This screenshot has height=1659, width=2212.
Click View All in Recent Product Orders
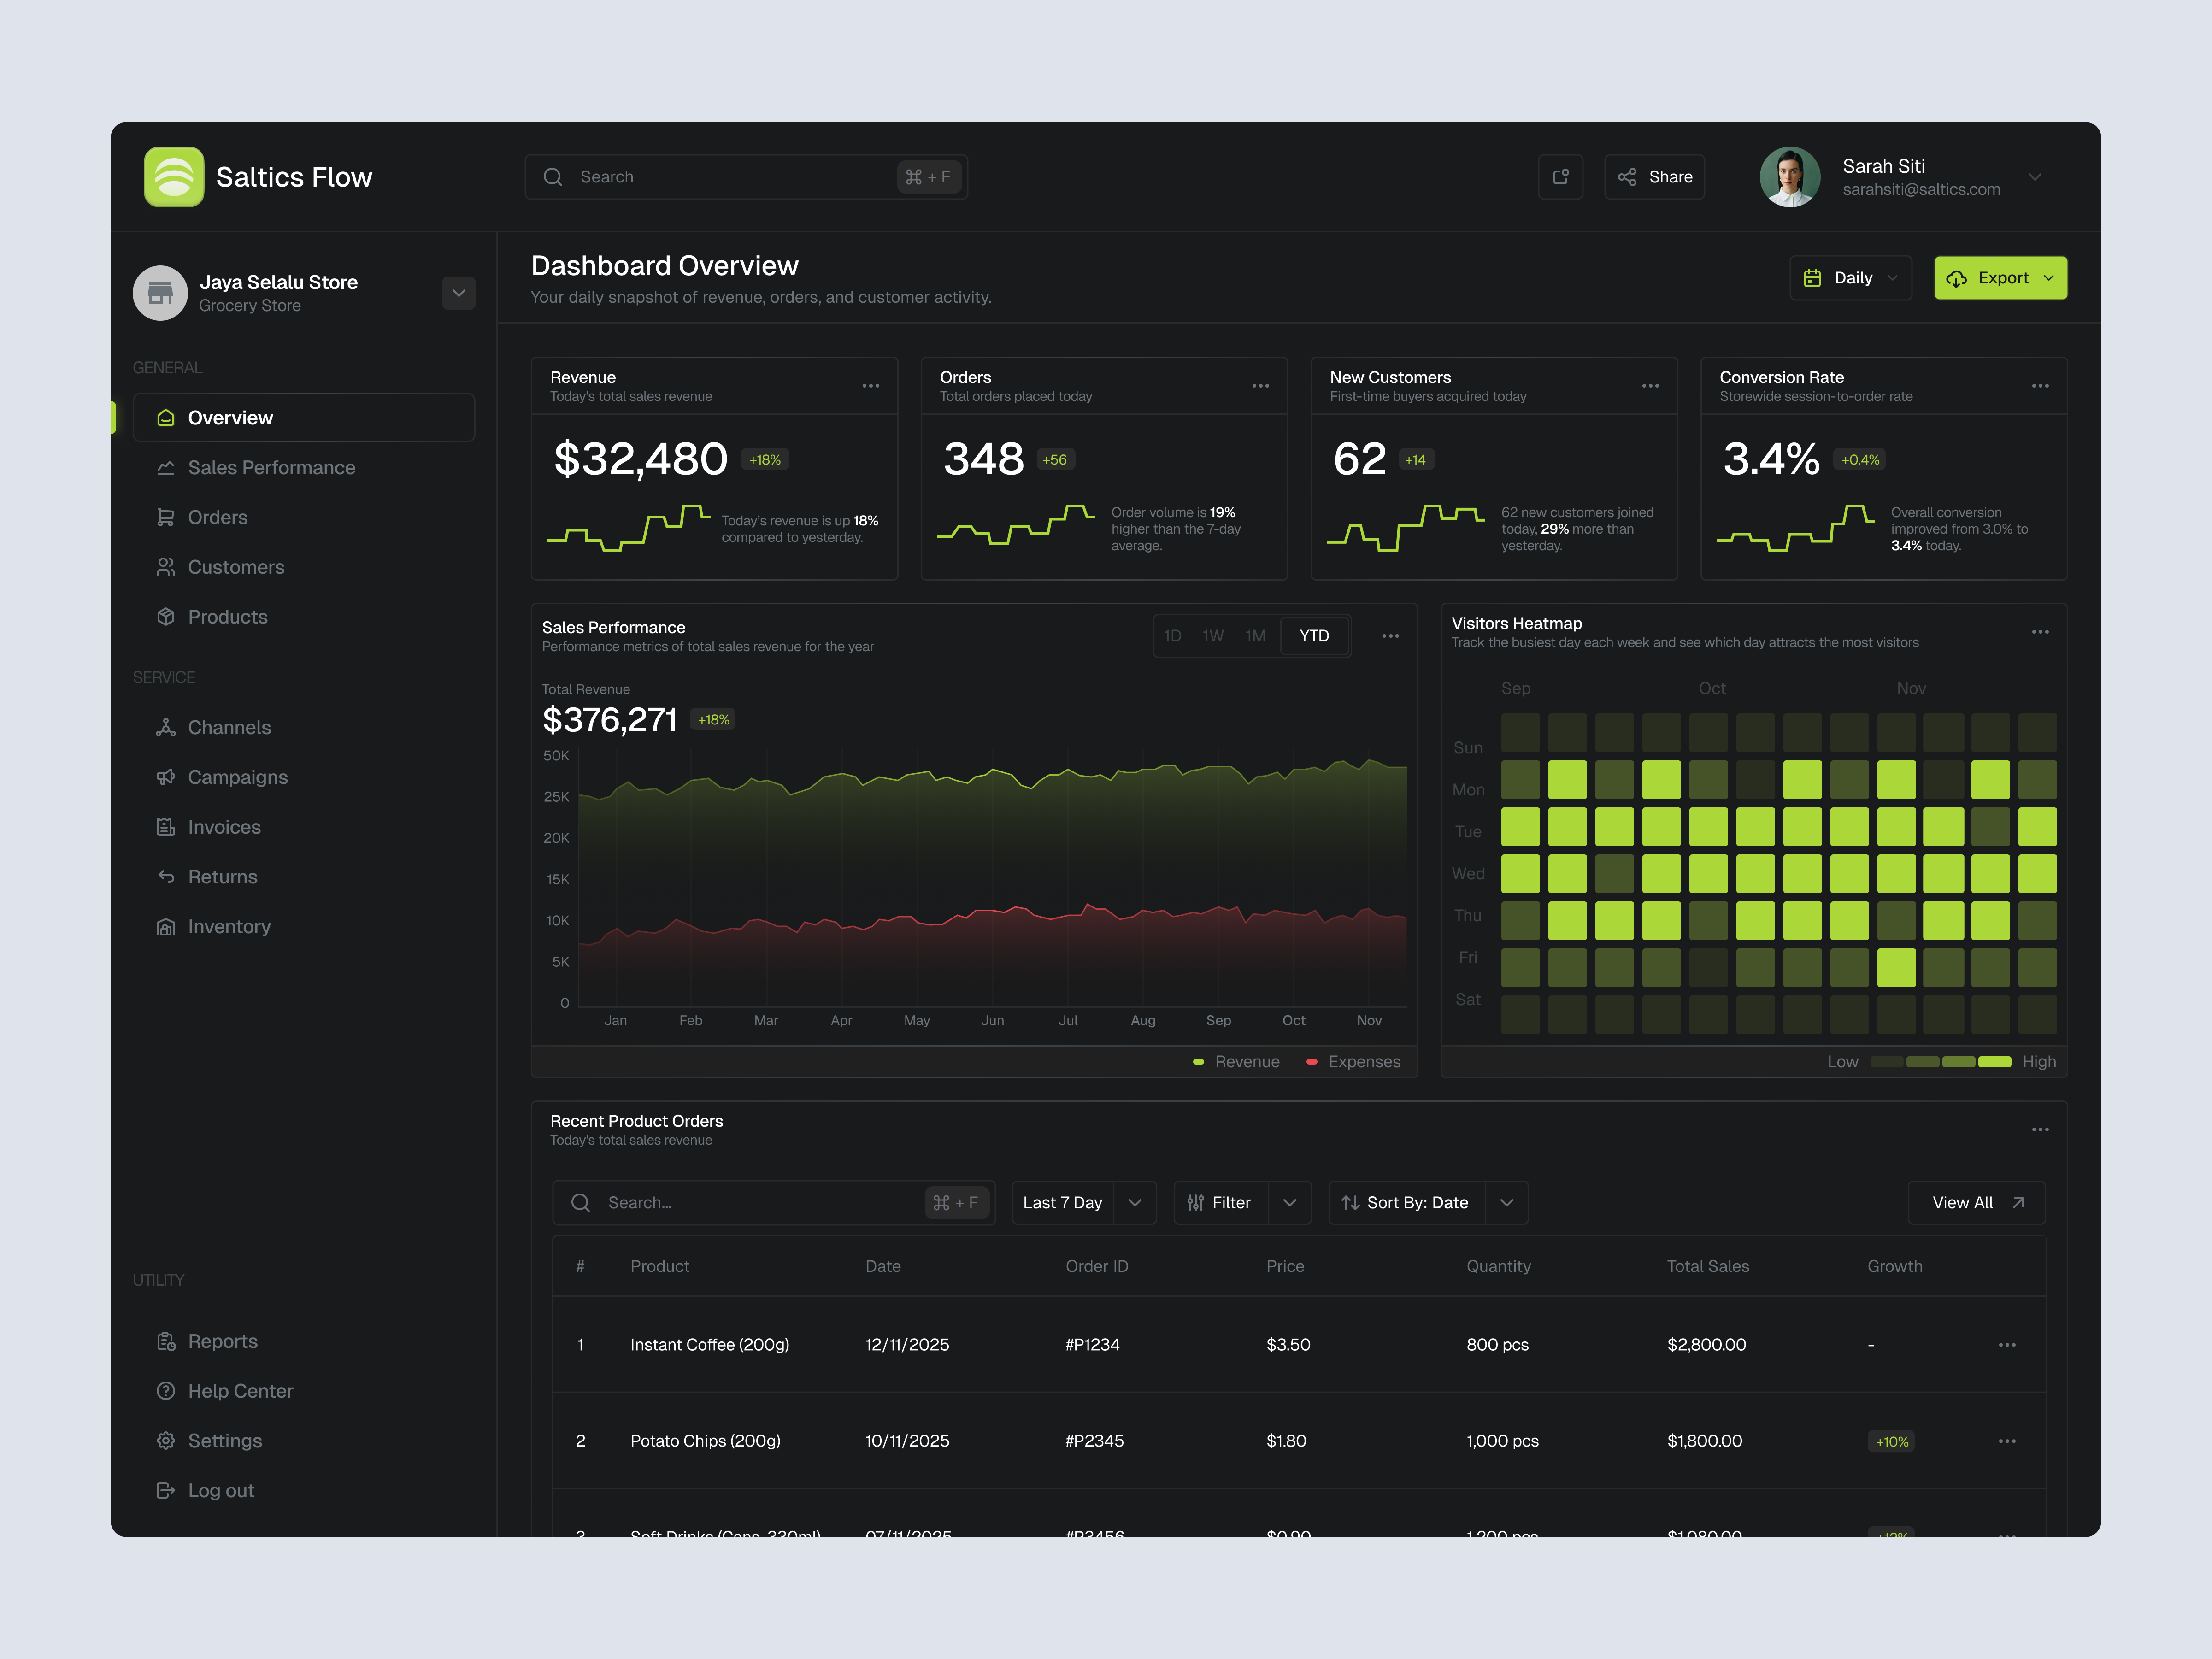[x=1975, y=1202]
